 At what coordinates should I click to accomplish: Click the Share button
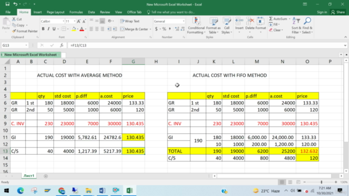tap(338, 12)
